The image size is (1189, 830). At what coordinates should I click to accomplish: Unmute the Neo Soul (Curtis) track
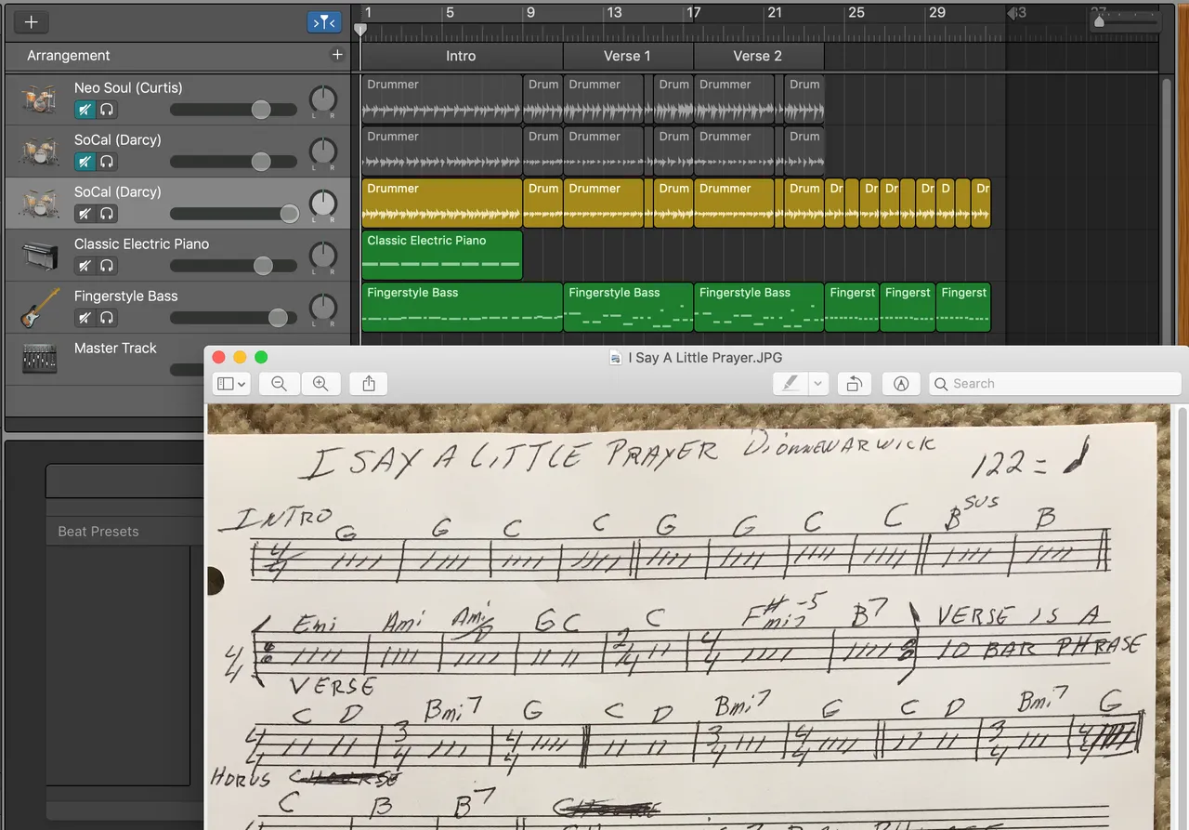pos(85,110)
